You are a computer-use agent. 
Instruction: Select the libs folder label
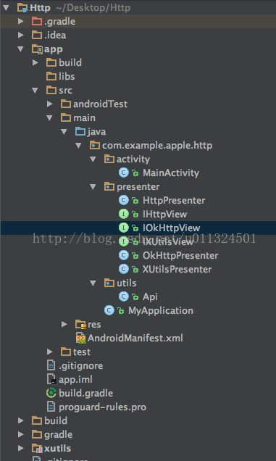click(x=67, y=76)
